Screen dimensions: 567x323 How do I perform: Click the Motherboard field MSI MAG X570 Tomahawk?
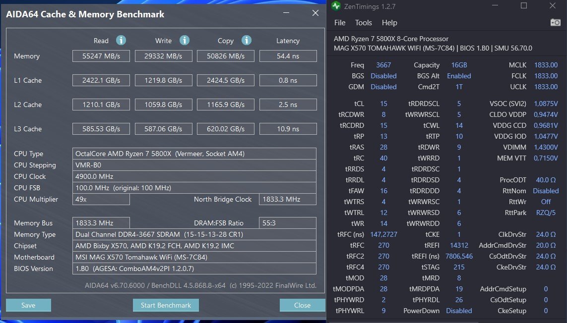[x=194, y=257]
